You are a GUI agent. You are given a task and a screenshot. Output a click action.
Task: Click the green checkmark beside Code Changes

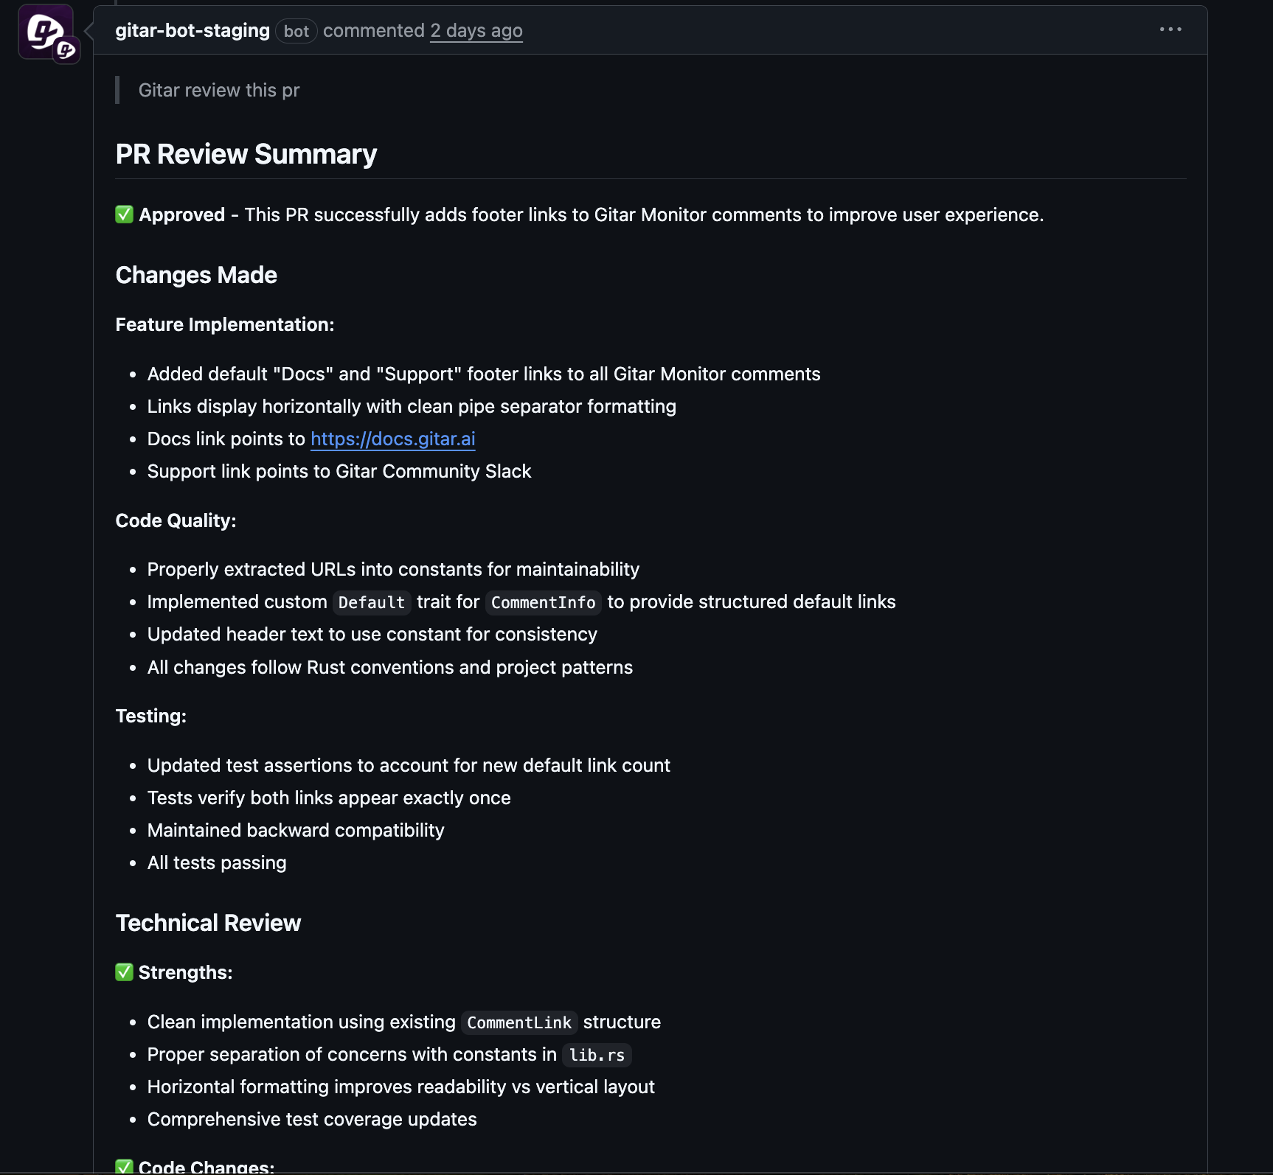[124, 1166]
